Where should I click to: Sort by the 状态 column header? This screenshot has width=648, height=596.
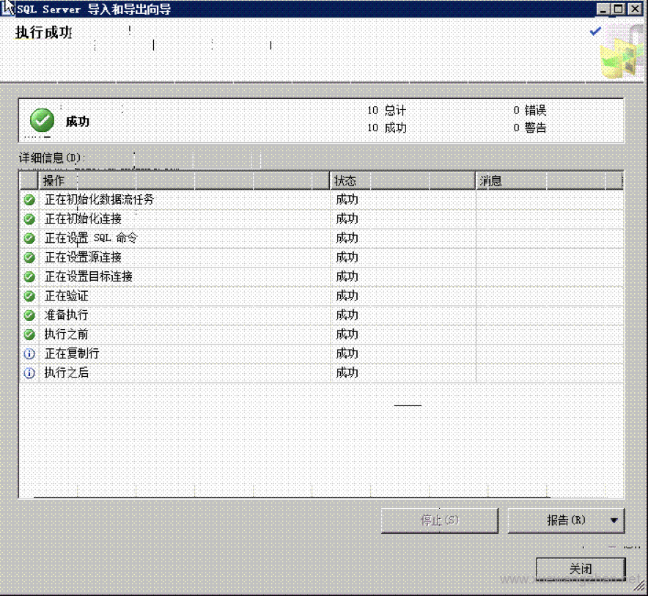click(402, 180)
